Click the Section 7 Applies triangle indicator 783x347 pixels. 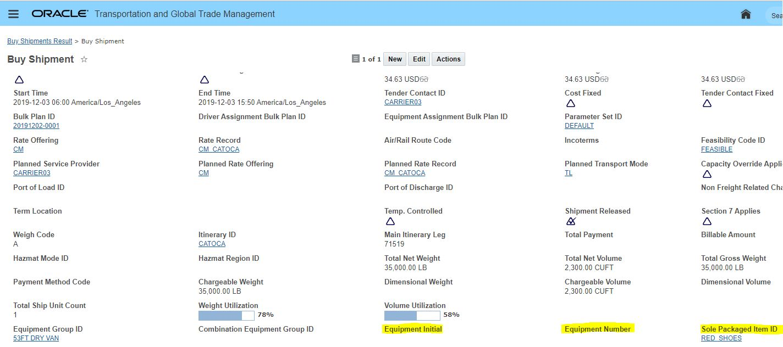[707, 221]
